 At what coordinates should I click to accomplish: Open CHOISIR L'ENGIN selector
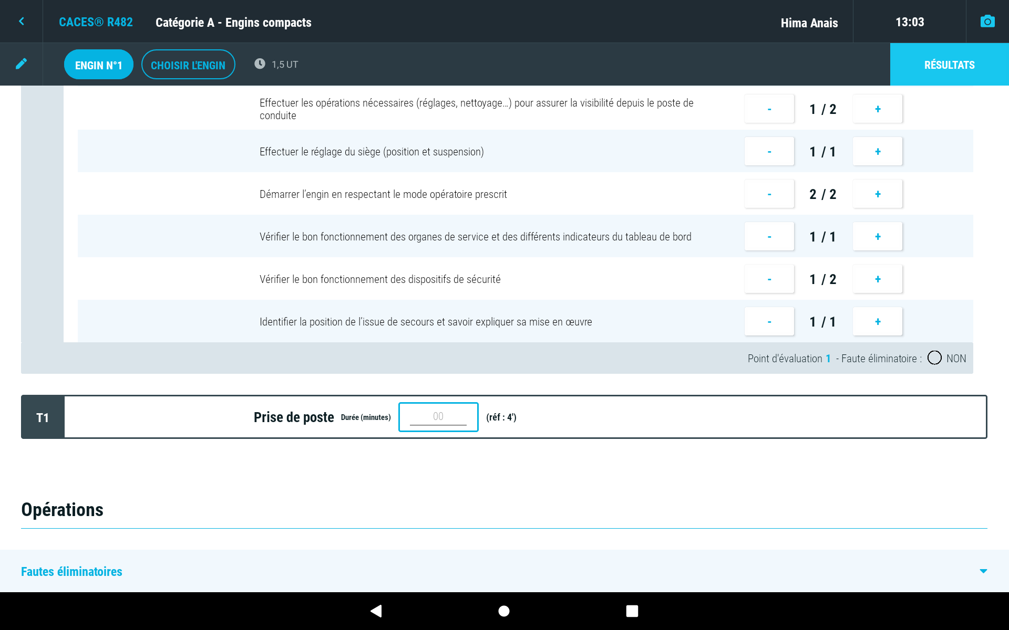coord(188,65)
